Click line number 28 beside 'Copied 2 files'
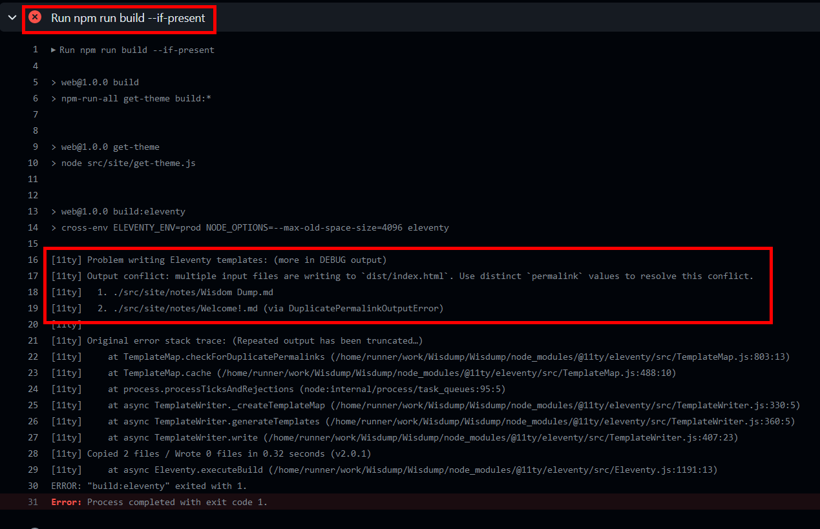This screenshot has height=529, width=820. click(33, 453)
